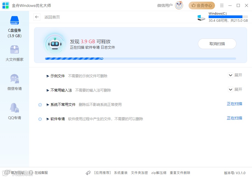Click the 金舟Windows优化大师 app logo
Screen dimensions: 252x178
click(x=5, y=6)
